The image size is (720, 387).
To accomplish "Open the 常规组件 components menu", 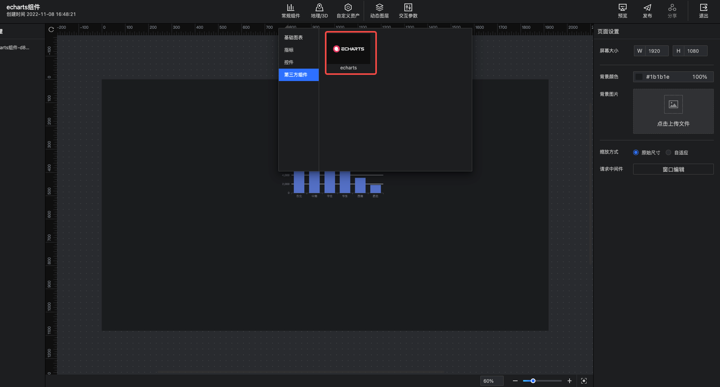I will click(290, 10).
